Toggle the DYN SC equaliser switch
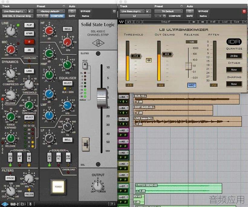This screenshot has height=207, width=248. (58, 157)
